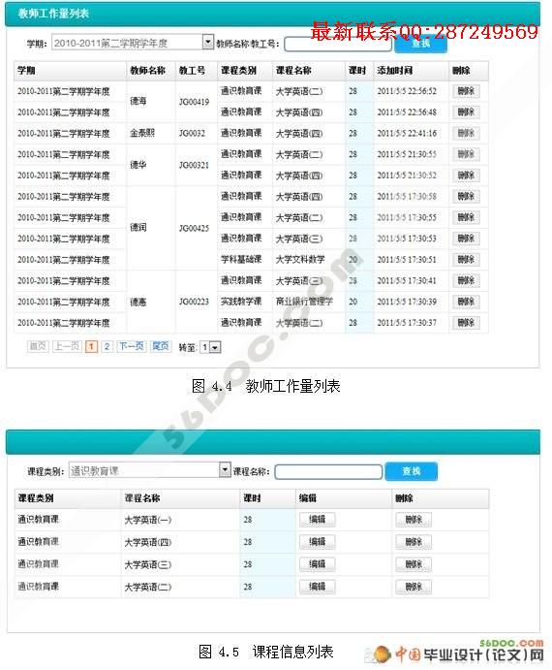Click staff number JG0032
552x670 pixels.
192,133
